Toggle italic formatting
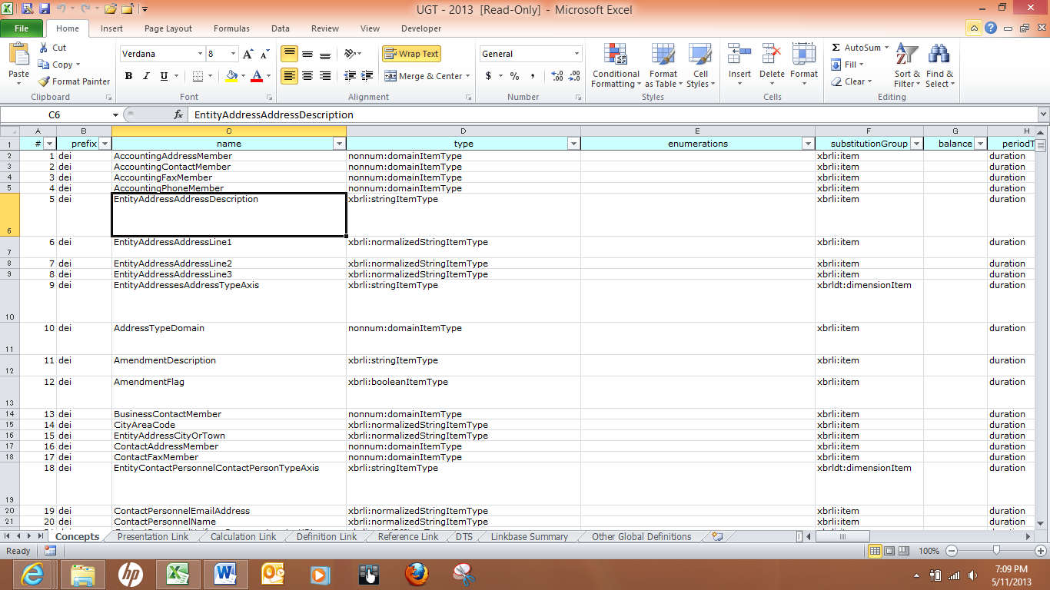This screenshot has width=1050, height=590. click(x=145, y=76)
